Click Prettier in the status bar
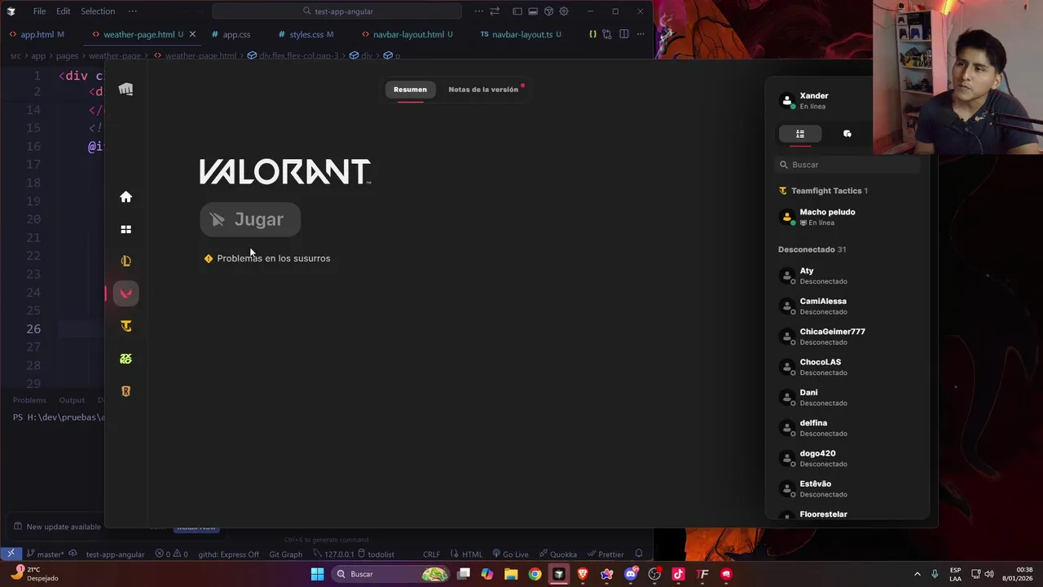 pos(605,554)
